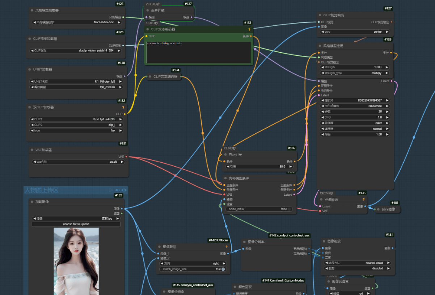This screenshot has height=295, width=435.
Task: Open the type flux dropdown in 双CLIP加载器
Action: coord(76,130)
